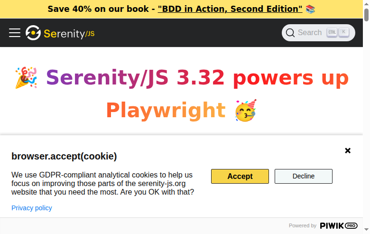Viewport: 370px width, 234px height.
Task: Click the Serenity/JS brand name text
Action: coord(69,33)
